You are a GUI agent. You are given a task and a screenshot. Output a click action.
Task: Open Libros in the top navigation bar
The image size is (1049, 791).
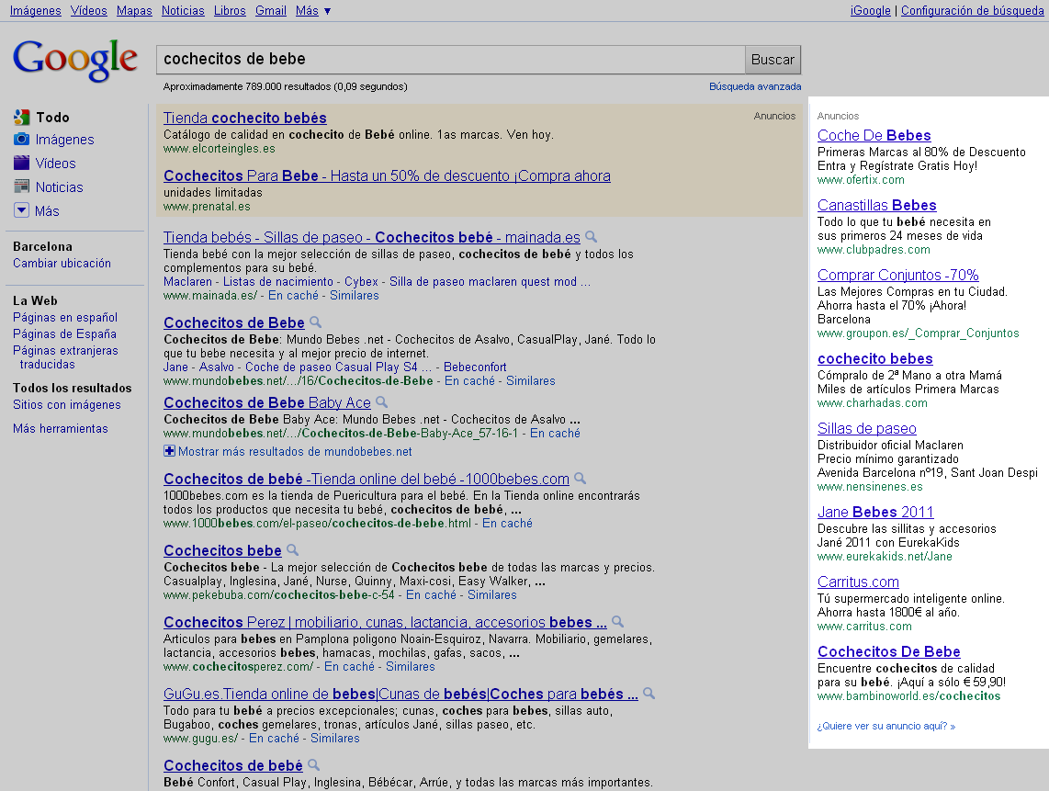point(231,11)
